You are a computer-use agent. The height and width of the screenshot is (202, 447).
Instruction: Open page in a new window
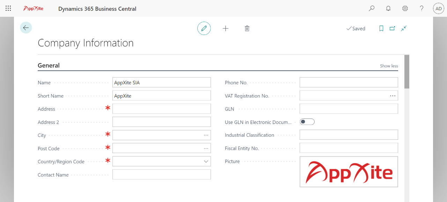[x=392, y=28]
